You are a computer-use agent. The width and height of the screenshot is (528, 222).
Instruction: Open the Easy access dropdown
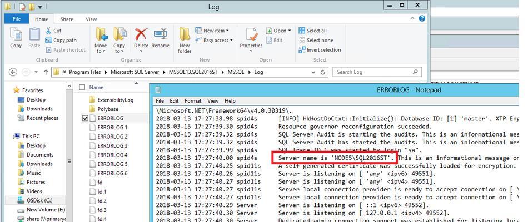(x=214, y=40)
